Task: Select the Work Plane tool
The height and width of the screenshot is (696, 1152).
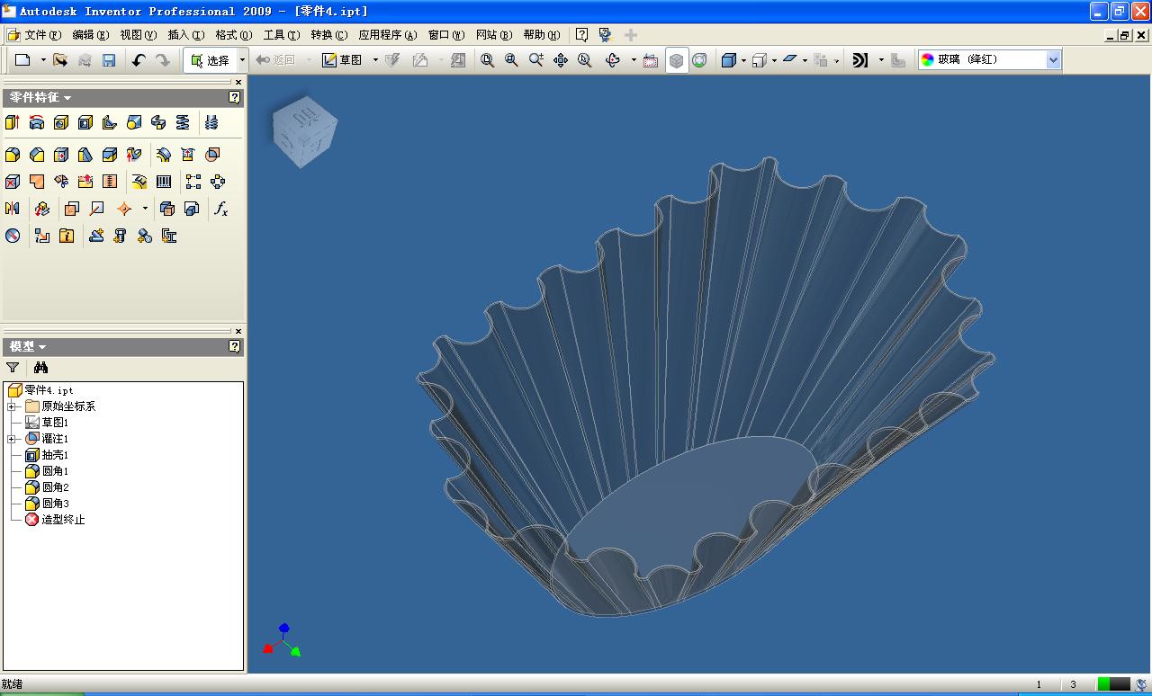Action: [72, 209]
